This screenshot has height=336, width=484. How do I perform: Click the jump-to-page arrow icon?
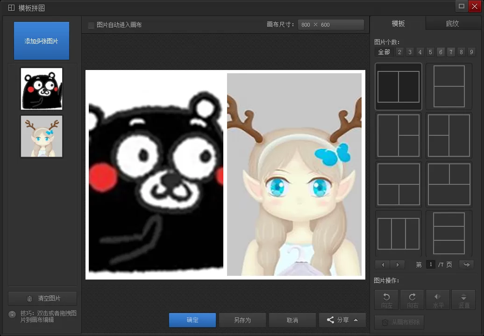click(466, 265)
